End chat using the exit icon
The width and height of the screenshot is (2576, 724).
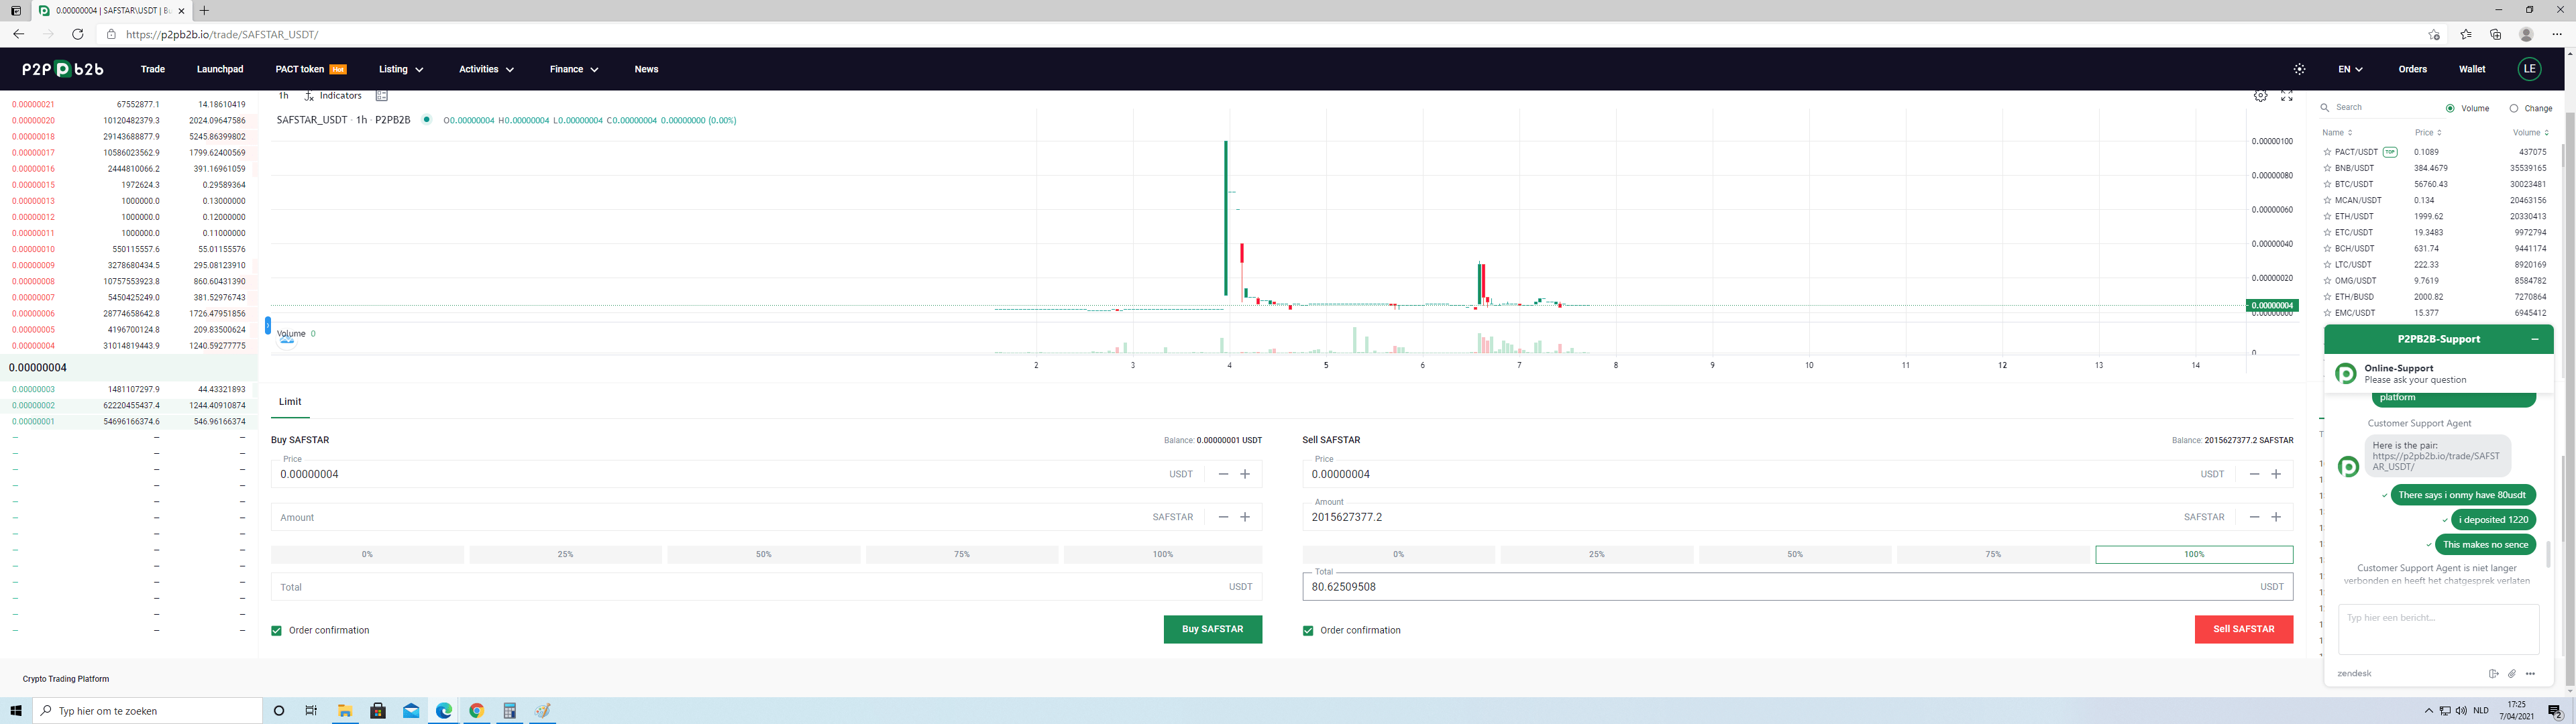(2493, 674)
